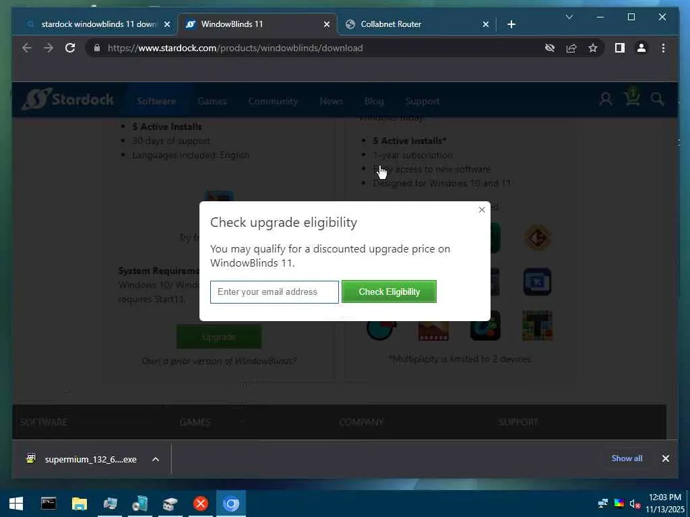Click the colorful block puzzle app icon
690x517 pixels.
tap(537, 326)
